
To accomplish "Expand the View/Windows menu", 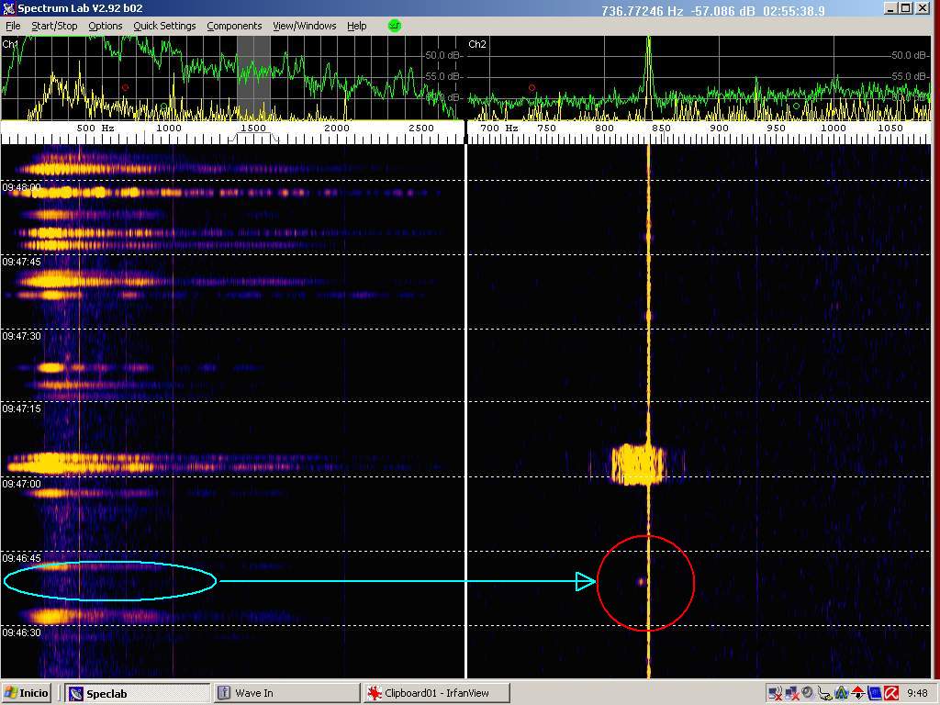I will [305, 26].
